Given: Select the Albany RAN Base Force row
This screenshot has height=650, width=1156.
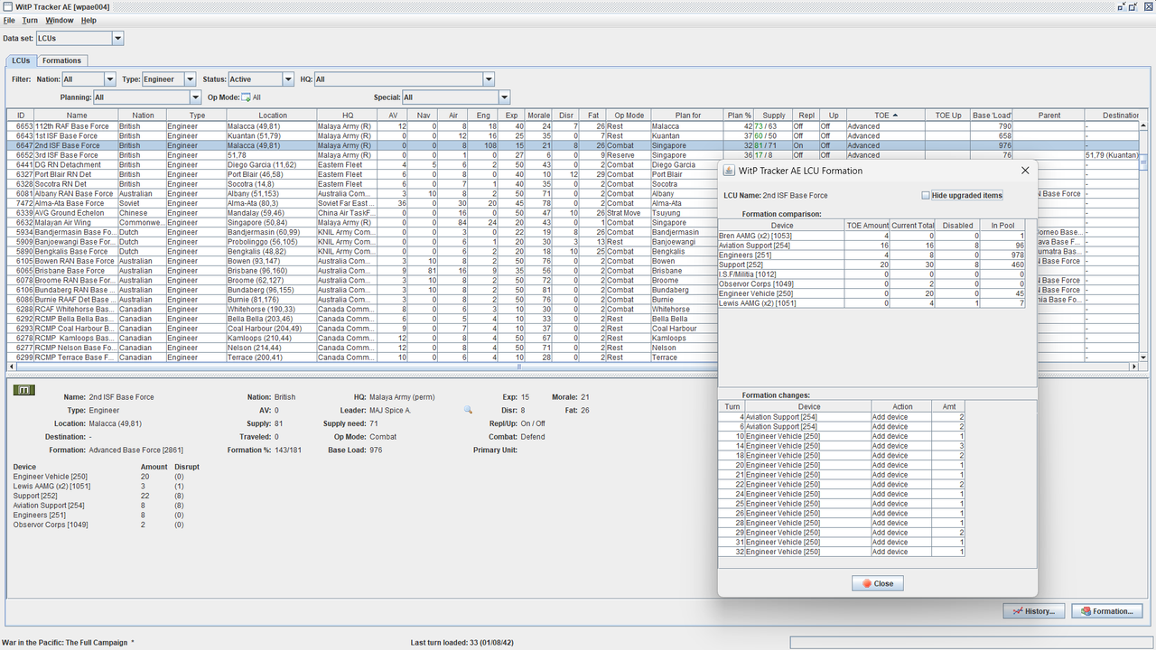Looking at the screenshot, I should pyautogui.click(x=362, y=193).
